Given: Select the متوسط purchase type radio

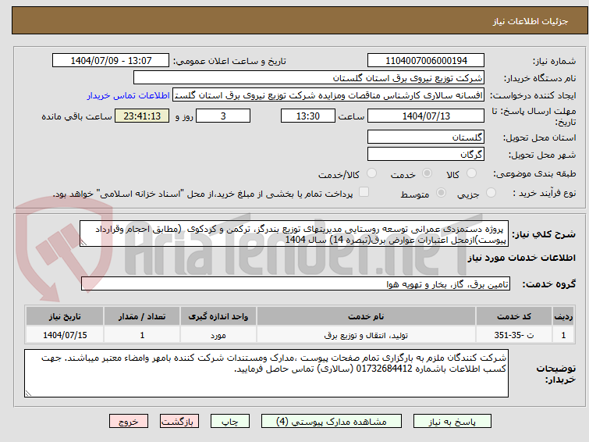Looking at the screenshot, I should (441, 193).
